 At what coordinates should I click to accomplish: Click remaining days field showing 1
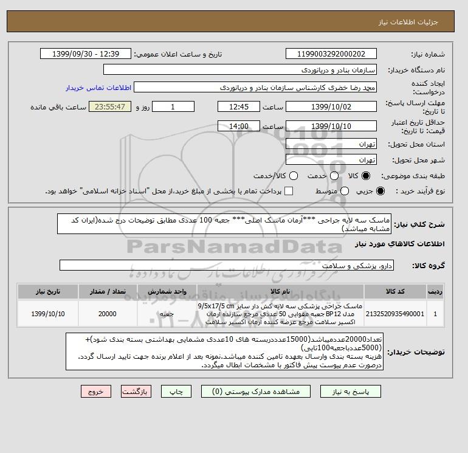pyautogui.click(x=173, y=106)
